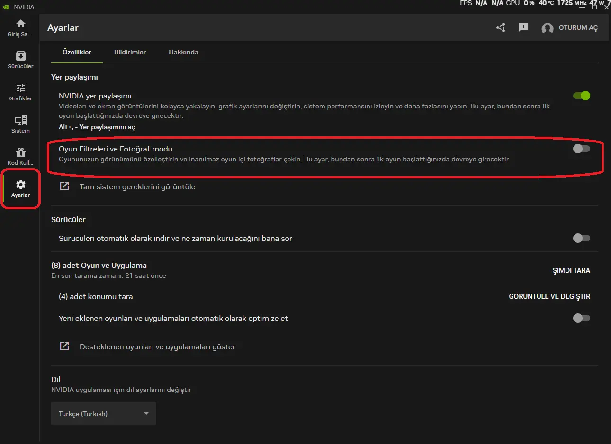Switch to the Özellikler tab
The height and width of the screenshot is (444, 611).
pyautogui.click(x=77, y=52)
